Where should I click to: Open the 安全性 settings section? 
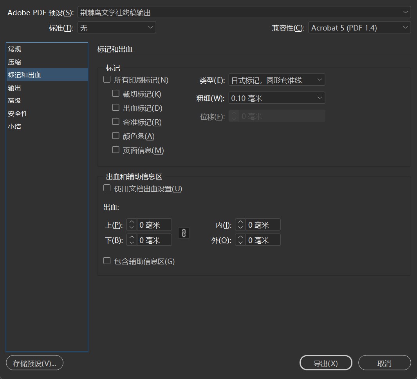click(47, 113)
